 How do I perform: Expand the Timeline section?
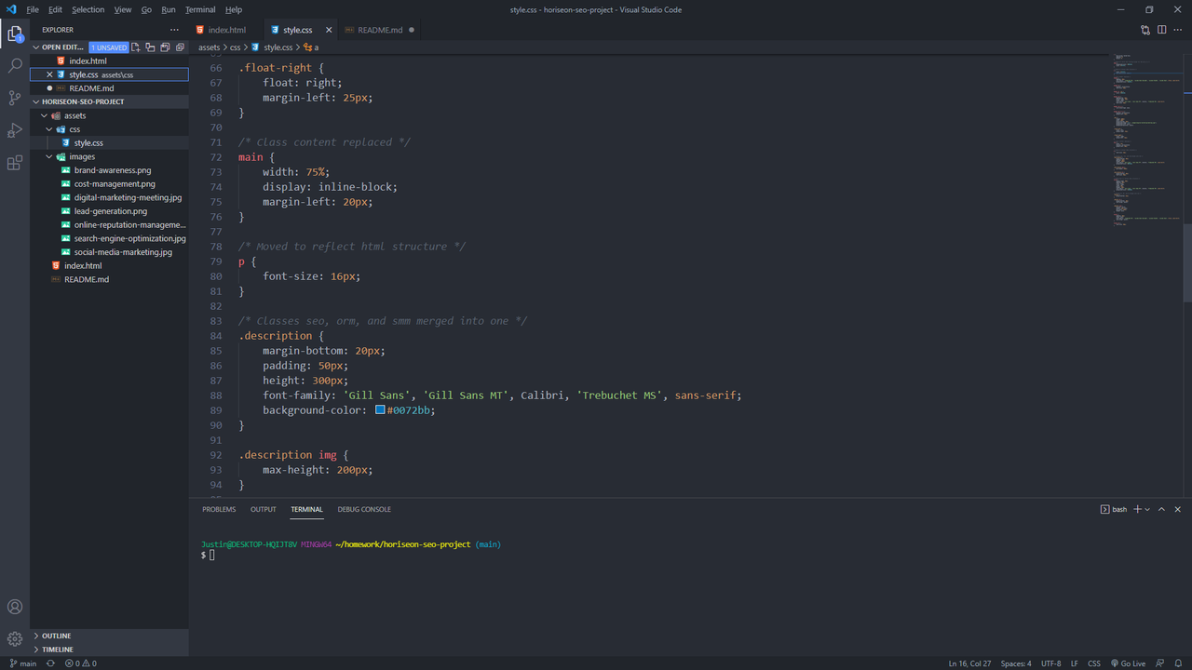(x=57, y=650)
